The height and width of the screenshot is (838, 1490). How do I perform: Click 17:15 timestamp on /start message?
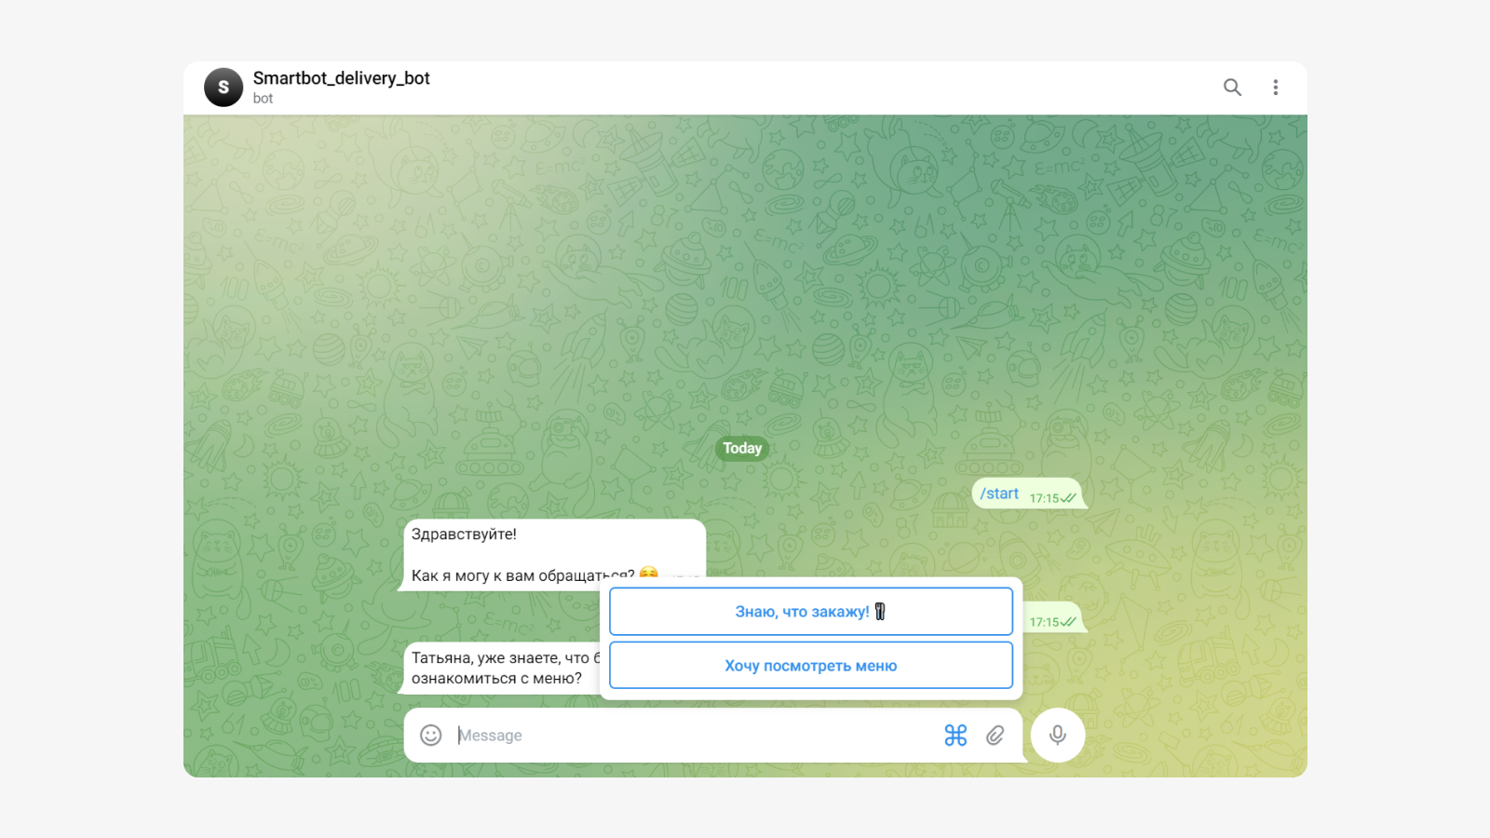tap(1044, 498)
